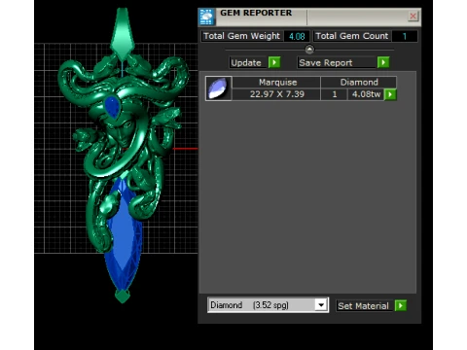Collapse panel with round arrow toggle
This screenshot has height=350, width=467.
pyautogui.click(x=309, y=50)
